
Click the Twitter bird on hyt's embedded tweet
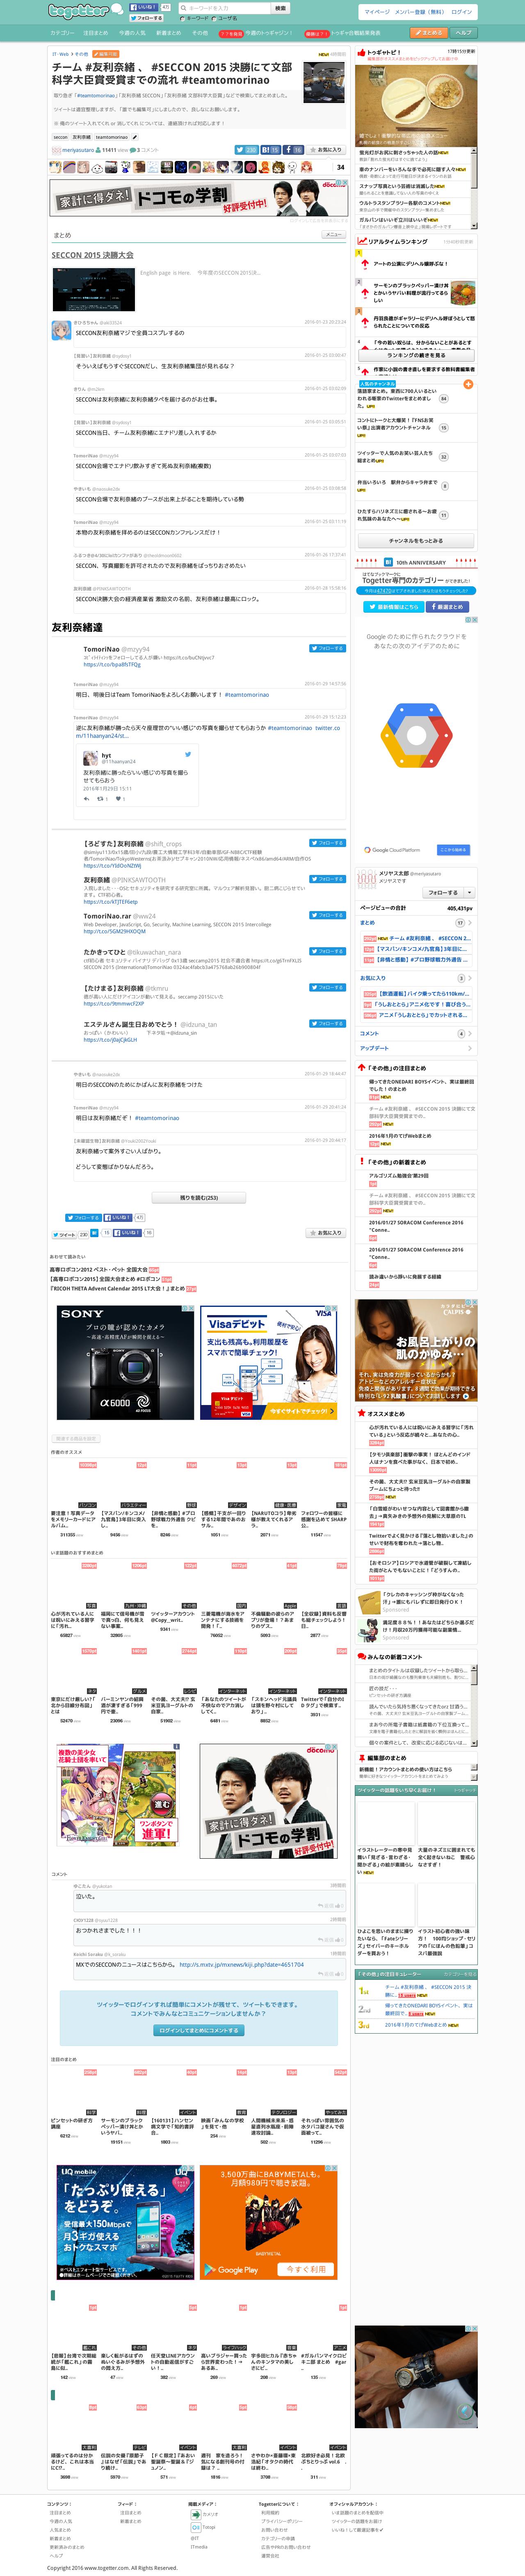pyautogui.click(x=187, y=754)
